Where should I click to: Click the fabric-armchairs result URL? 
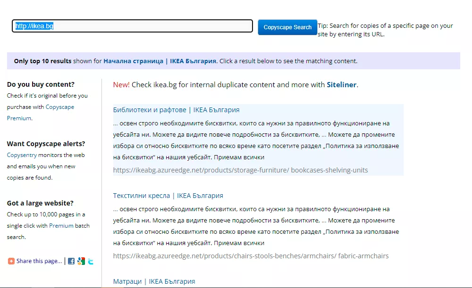(x=251, y=256)
